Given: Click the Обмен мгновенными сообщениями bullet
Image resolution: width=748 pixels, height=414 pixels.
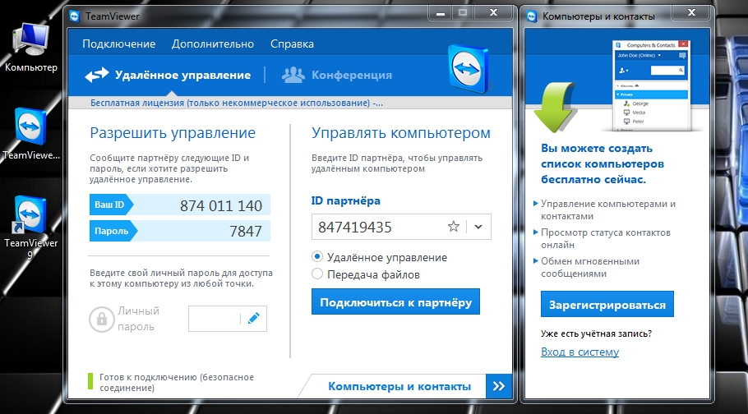Looking at the screenshot, I should pos(590,267).
